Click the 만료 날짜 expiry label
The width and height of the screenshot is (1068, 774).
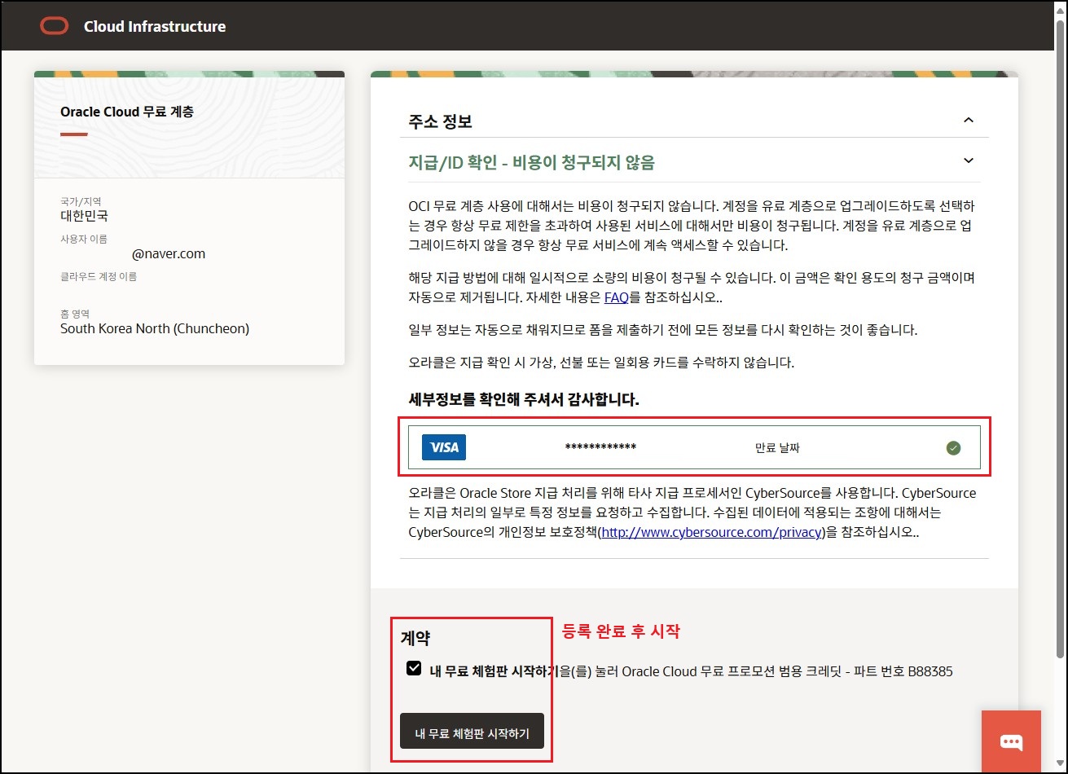pos(777,447)
